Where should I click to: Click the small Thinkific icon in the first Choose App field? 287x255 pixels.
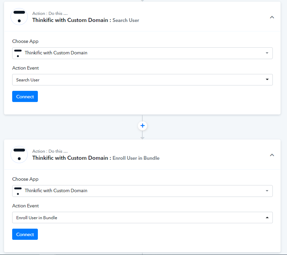point(18,53)
